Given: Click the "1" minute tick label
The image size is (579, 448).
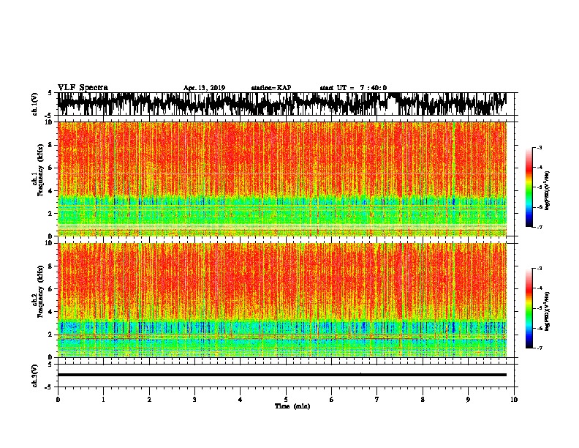Looking at the screenshot, I should tap(103, 400).
